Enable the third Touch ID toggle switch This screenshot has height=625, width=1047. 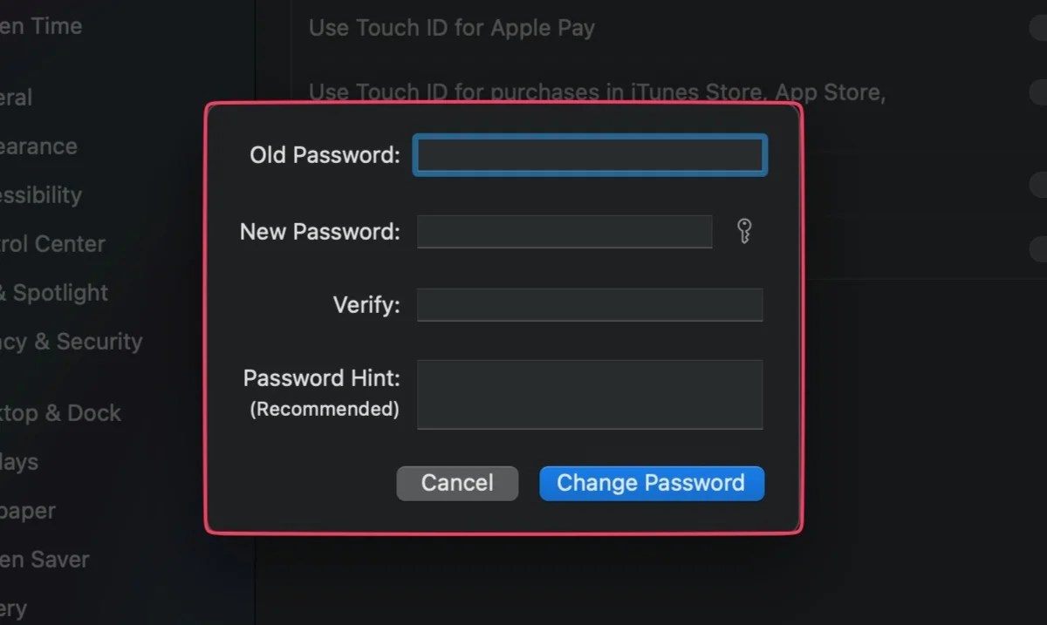tap(1038, 185)
